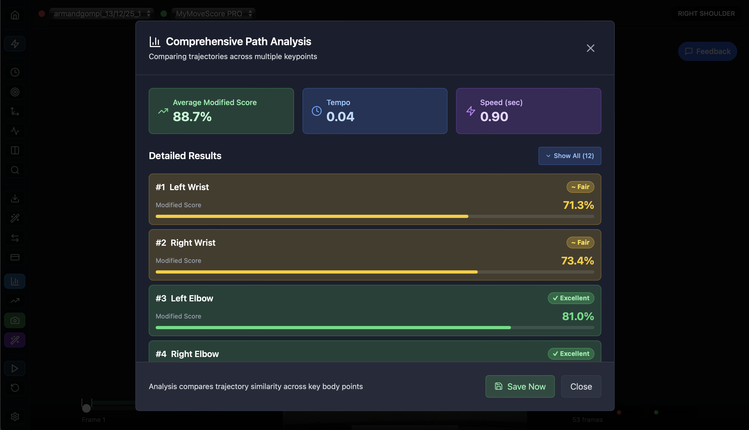Open the history clock tool
The width and height of the screenshot is (749, 430).
(x=14, y=72)
